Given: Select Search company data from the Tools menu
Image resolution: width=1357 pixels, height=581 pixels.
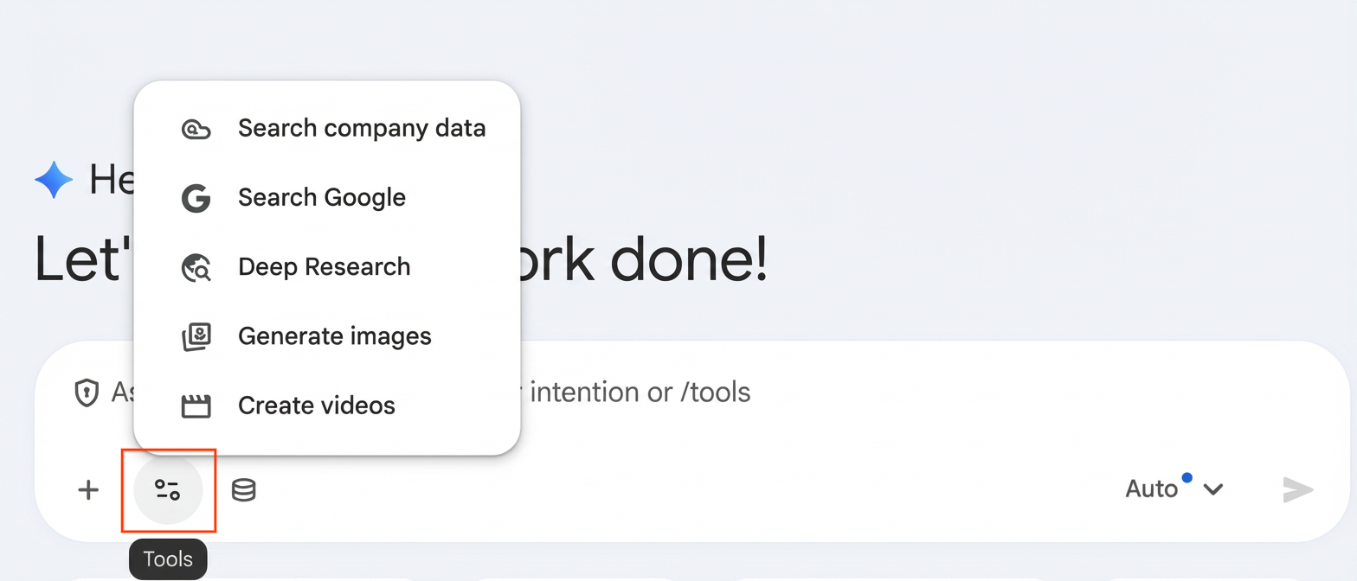Looking at the screenshot, I should 361,128.
